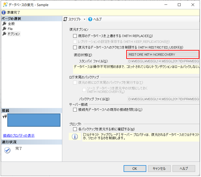The height and width of the screenshot is (177, 201).
Task: Open the 全般 page
Action: click(x=11, y=24)
